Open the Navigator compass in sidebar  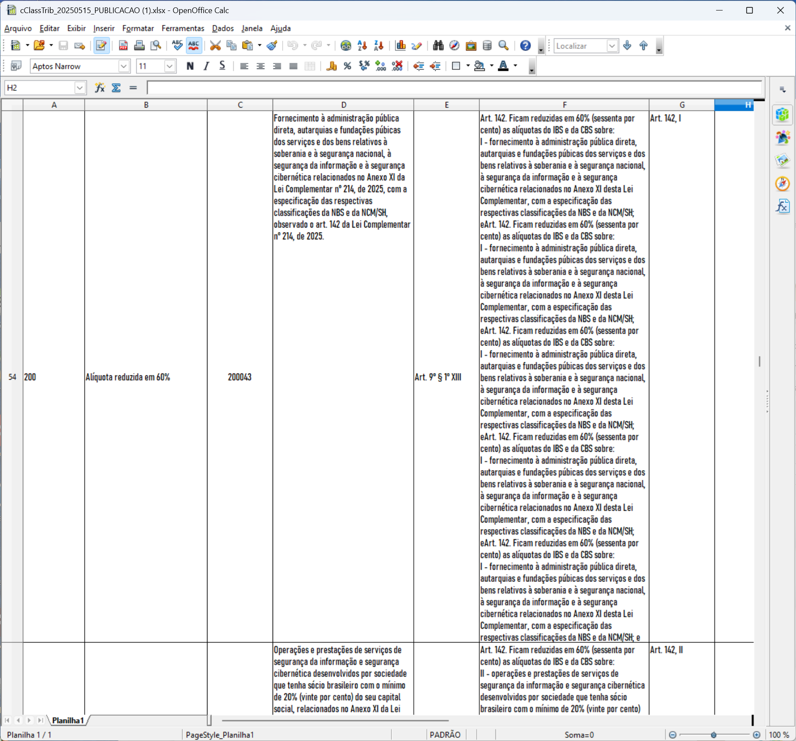[x=782, y=184]
